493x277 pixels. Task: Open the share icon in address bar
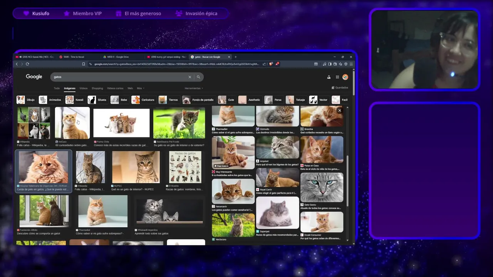264,64
